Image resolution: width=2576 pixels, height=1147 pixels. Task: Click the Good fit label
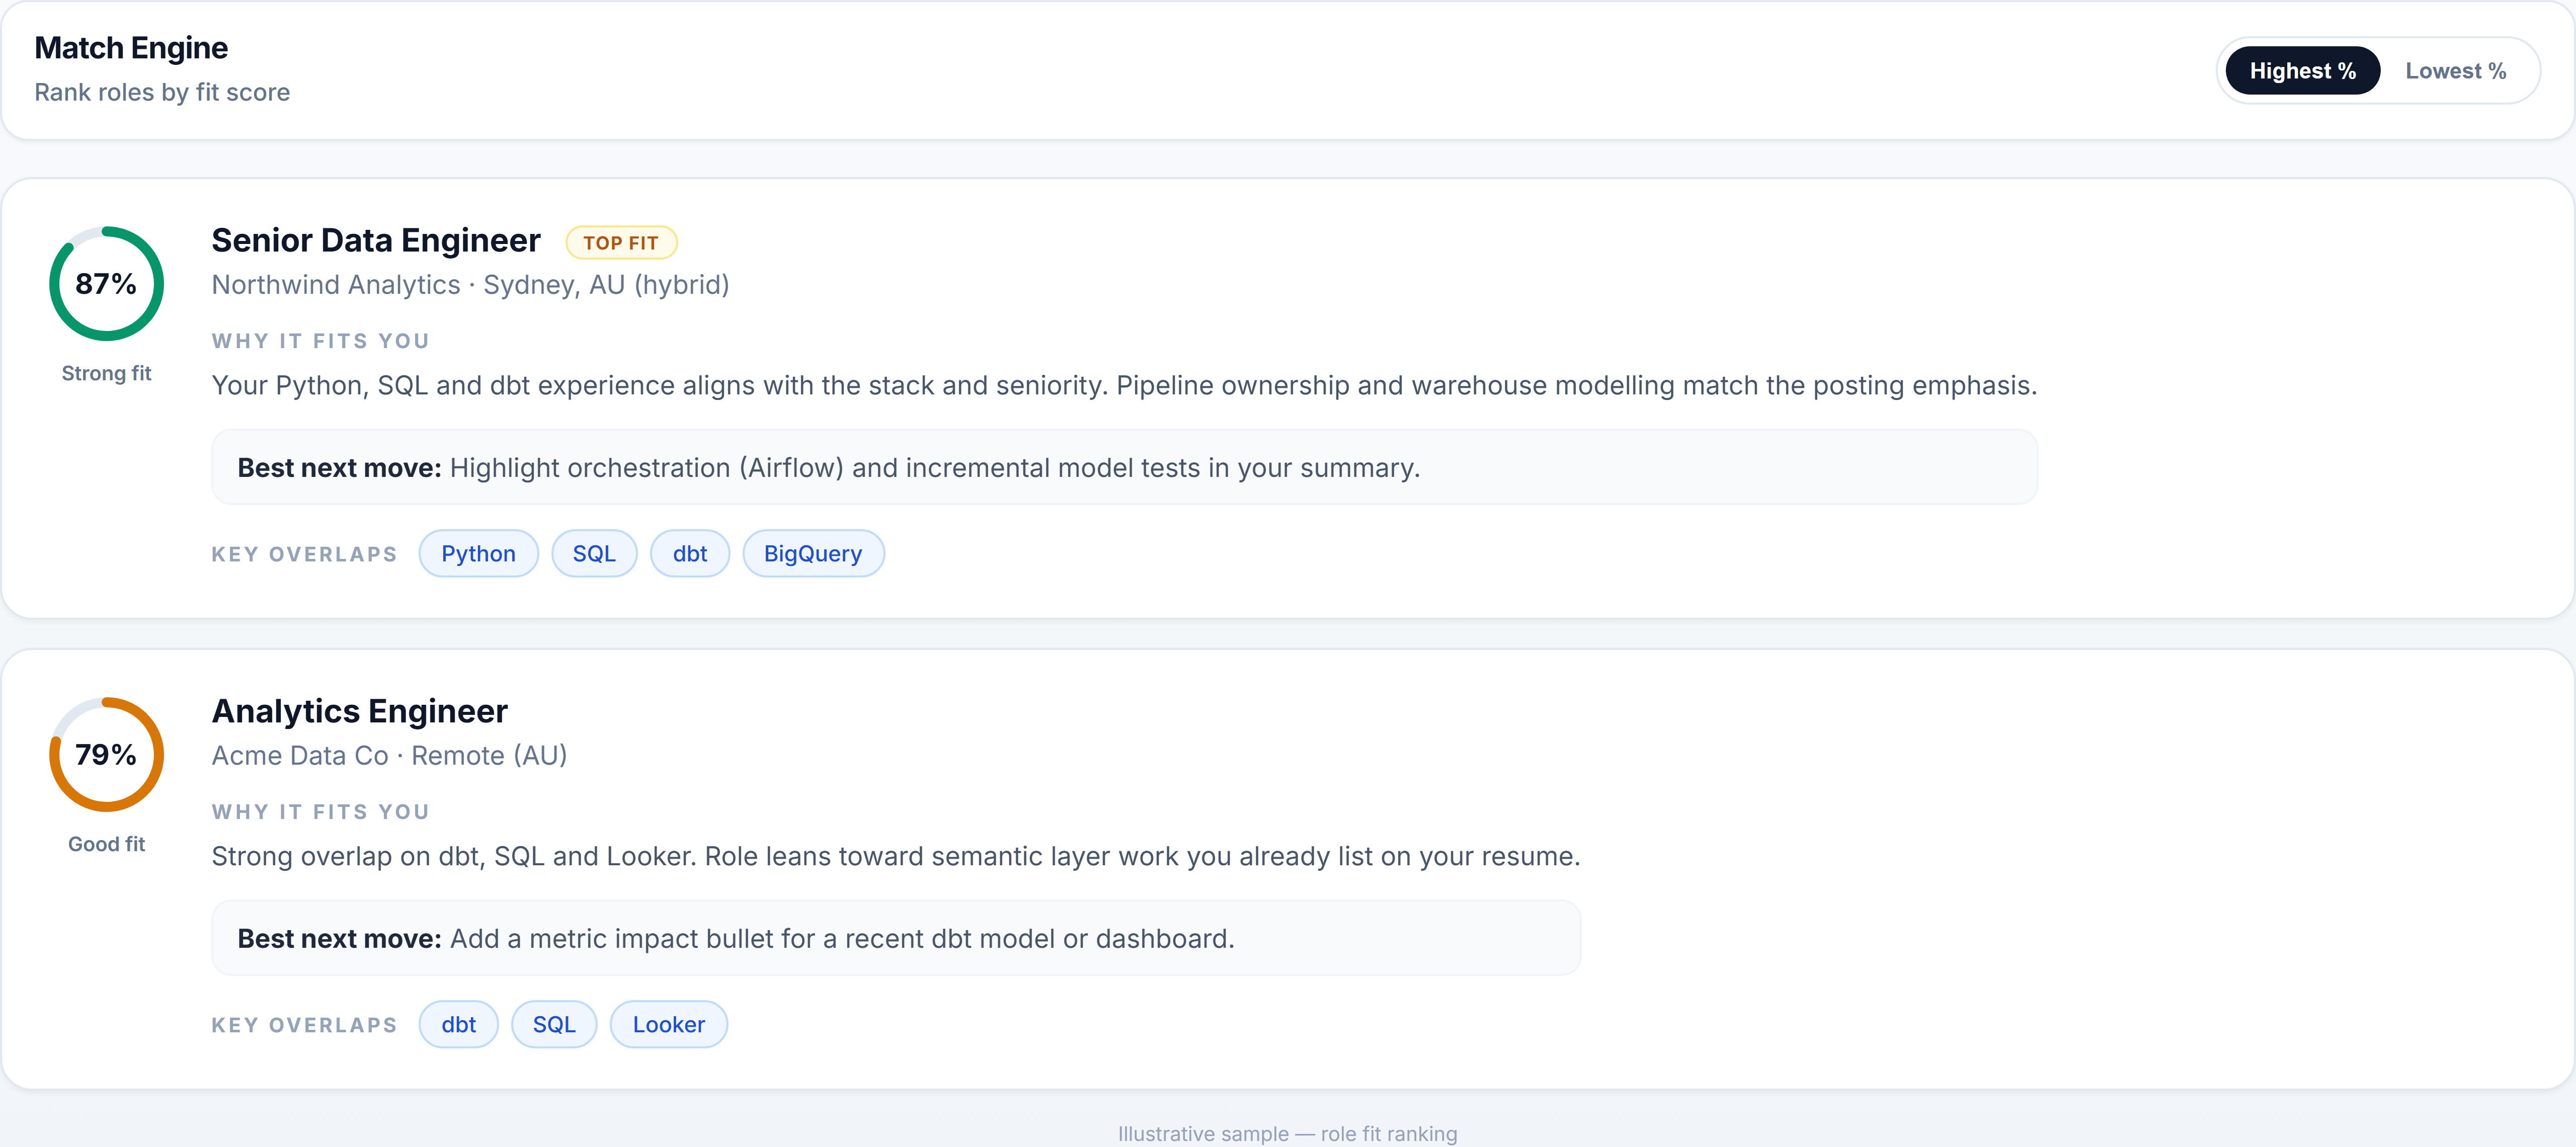tap(106, 845)
